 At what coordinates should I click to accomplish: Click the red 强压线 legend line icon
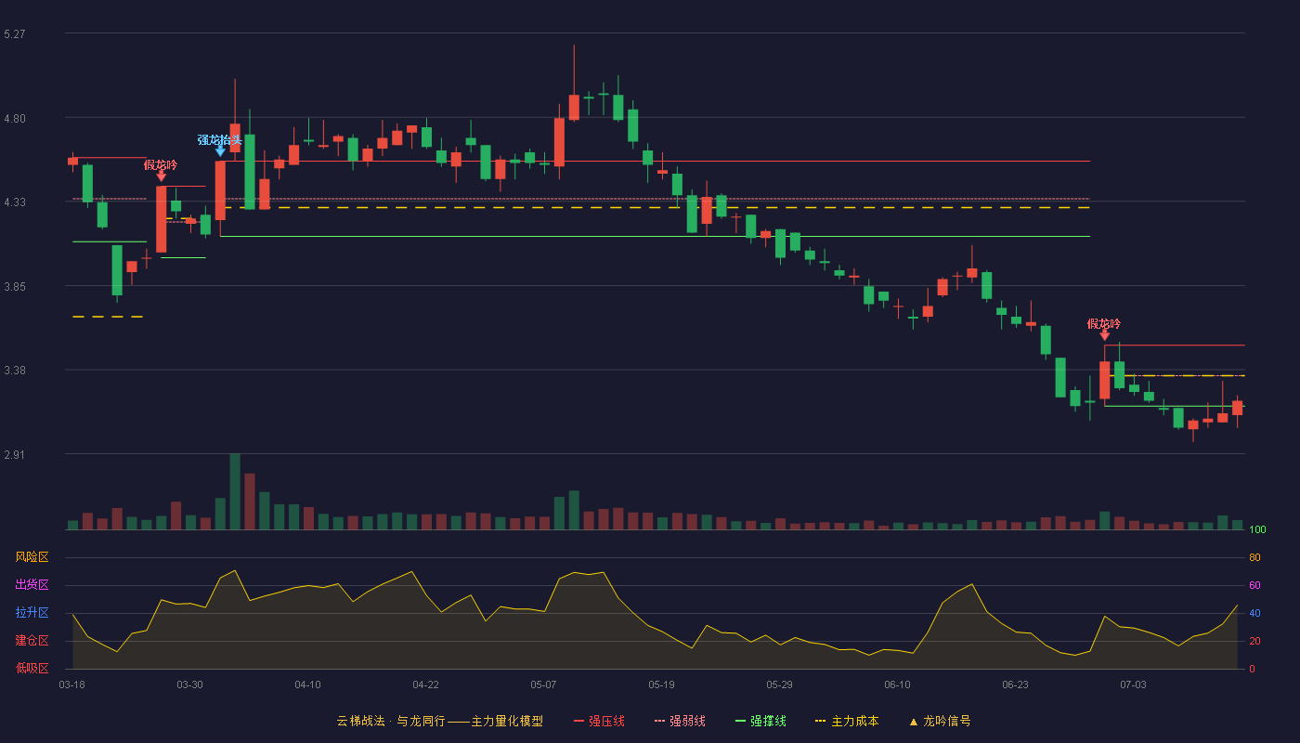[x=578, y=721]
